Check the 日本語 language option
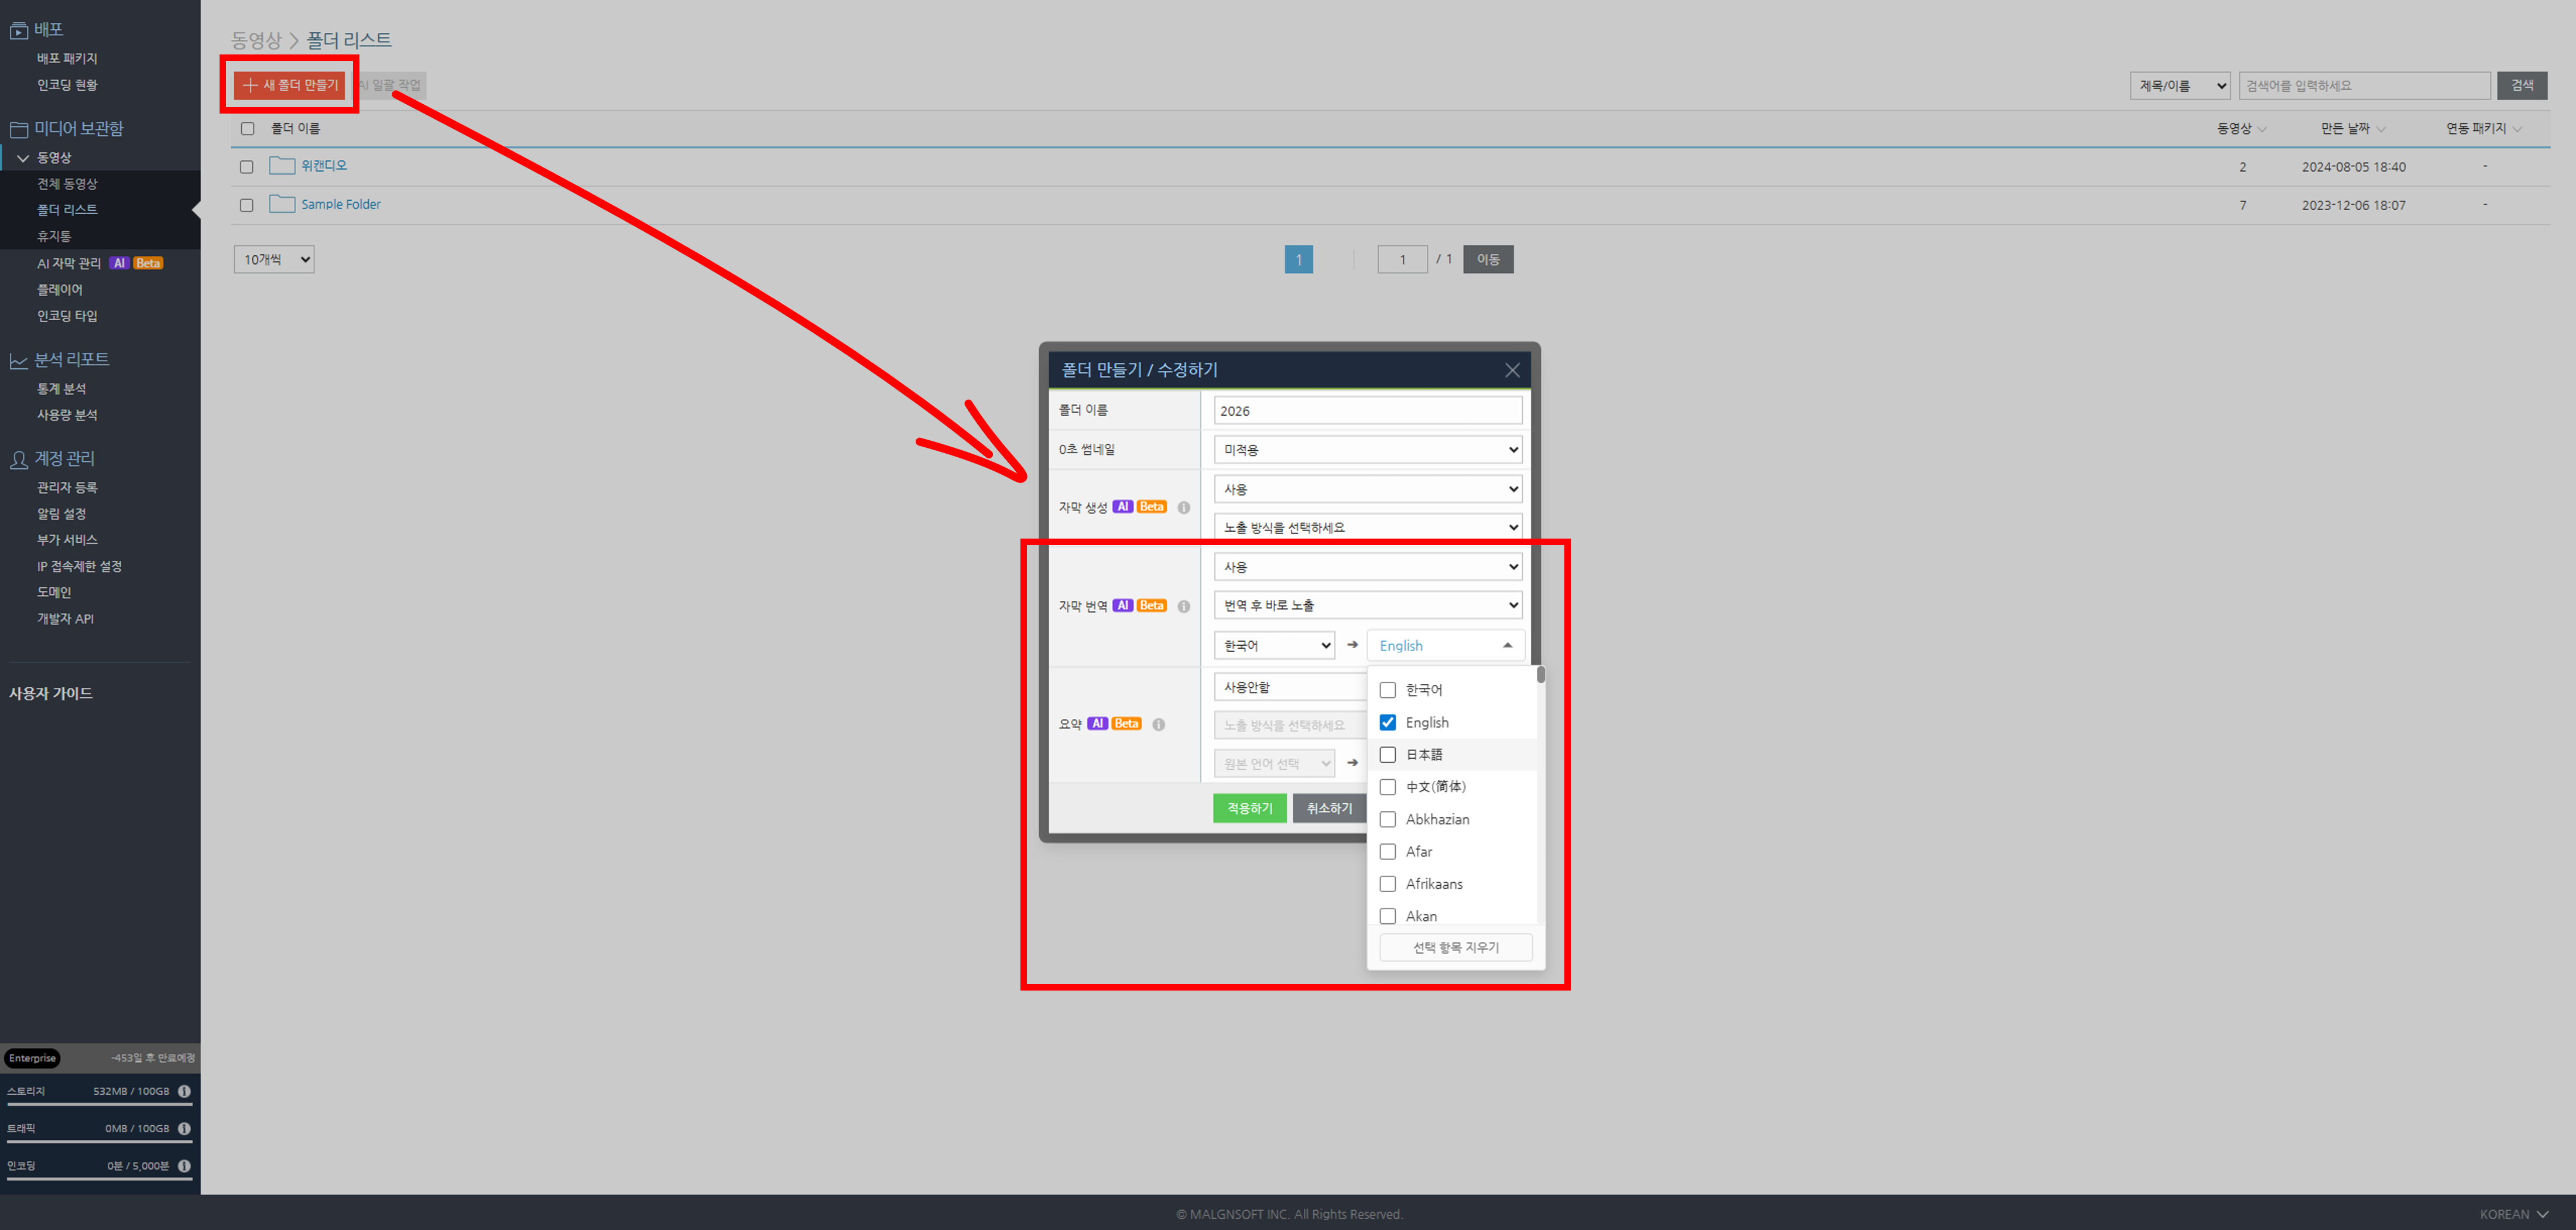This screenshot has height=1230, width=2576. [x=1388, y=755]
